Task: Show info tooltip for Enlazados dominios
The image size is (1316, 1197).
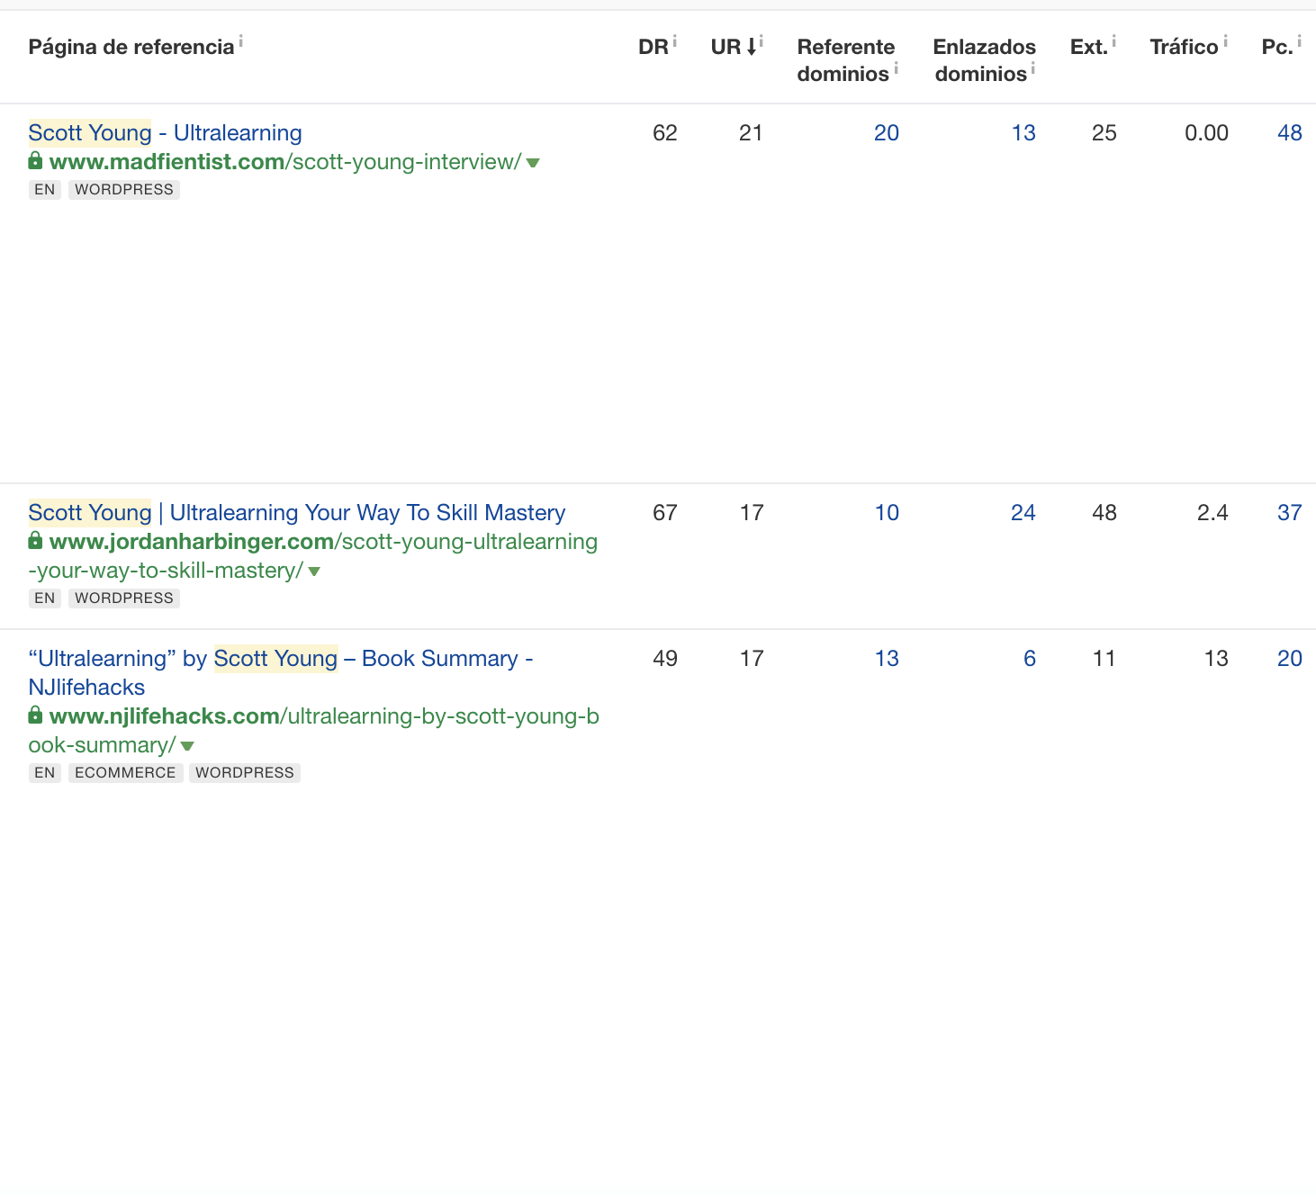Action: [1033, 67]
